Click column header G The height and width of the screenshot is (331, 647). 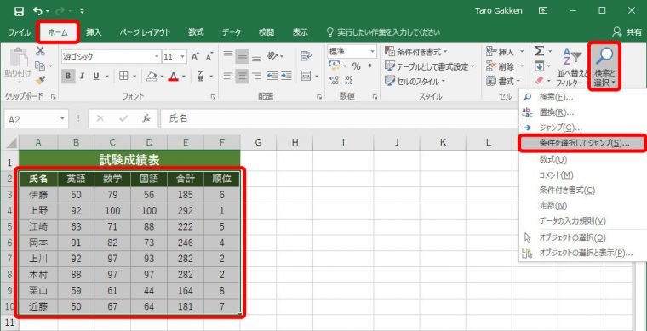click(258, 143)
